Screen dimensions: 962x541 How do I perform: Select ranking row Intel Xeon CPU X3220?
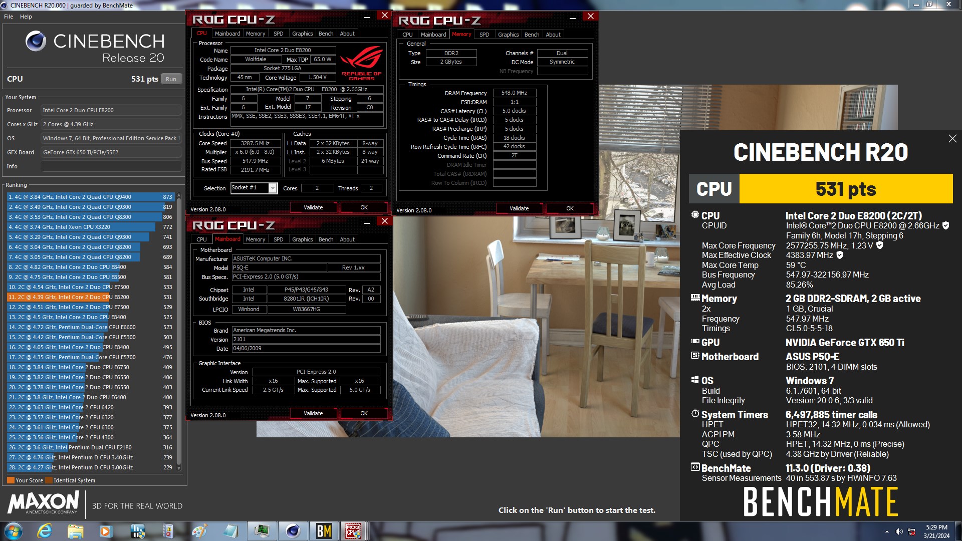pyautogui.click(x=90, y=227)
